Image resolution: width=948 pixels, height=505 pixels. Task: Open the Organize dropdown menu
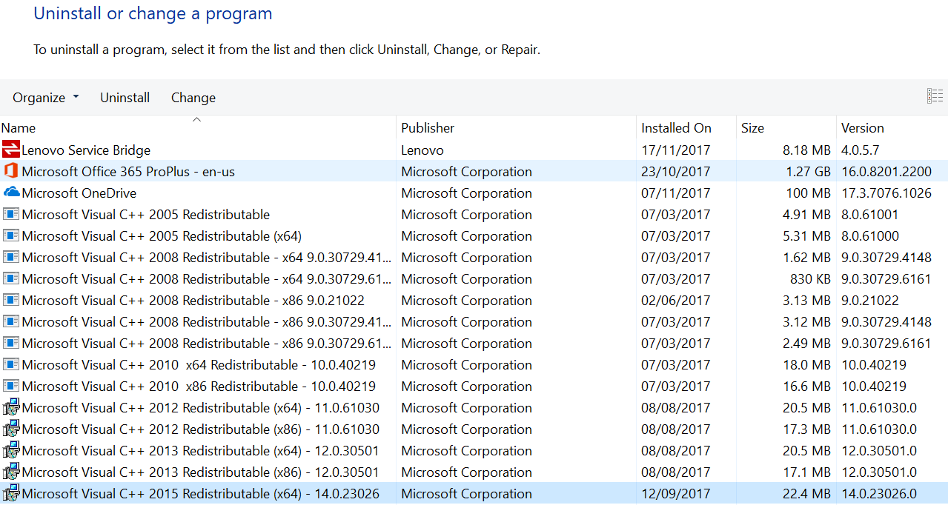click(x=45, y=98)
